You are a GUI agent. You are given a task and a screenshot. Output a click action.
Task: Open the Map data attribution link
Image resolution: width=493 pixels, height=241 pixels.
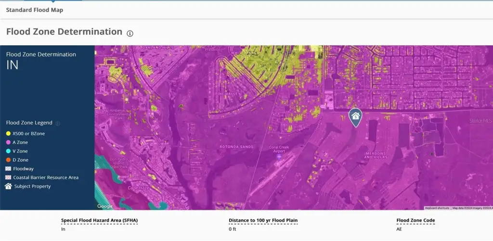tap(471, 208)
